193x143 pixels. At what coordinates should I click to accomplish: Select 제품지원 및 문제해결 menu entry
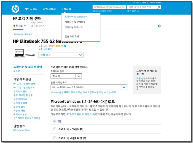pyautogui.click(x=75, y=22)
